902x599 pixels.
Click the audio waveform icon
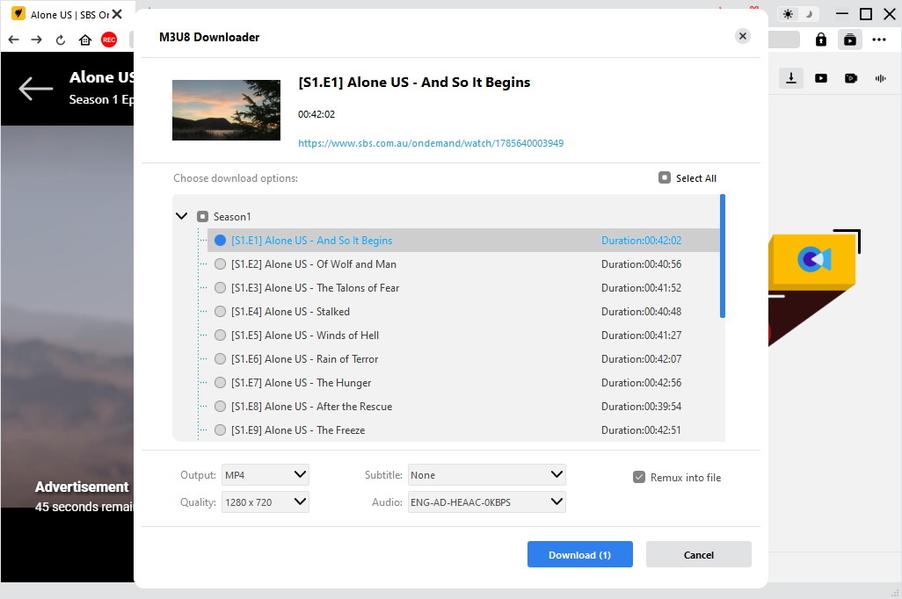880,78
